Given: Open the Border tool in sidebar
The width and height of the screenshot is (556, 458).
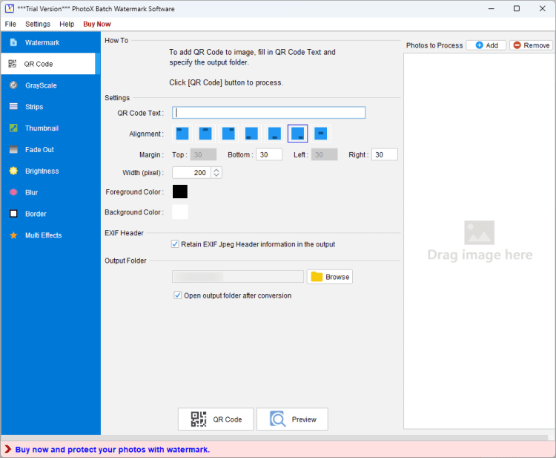Looking at the screenshot, I should tap(50, 214).
